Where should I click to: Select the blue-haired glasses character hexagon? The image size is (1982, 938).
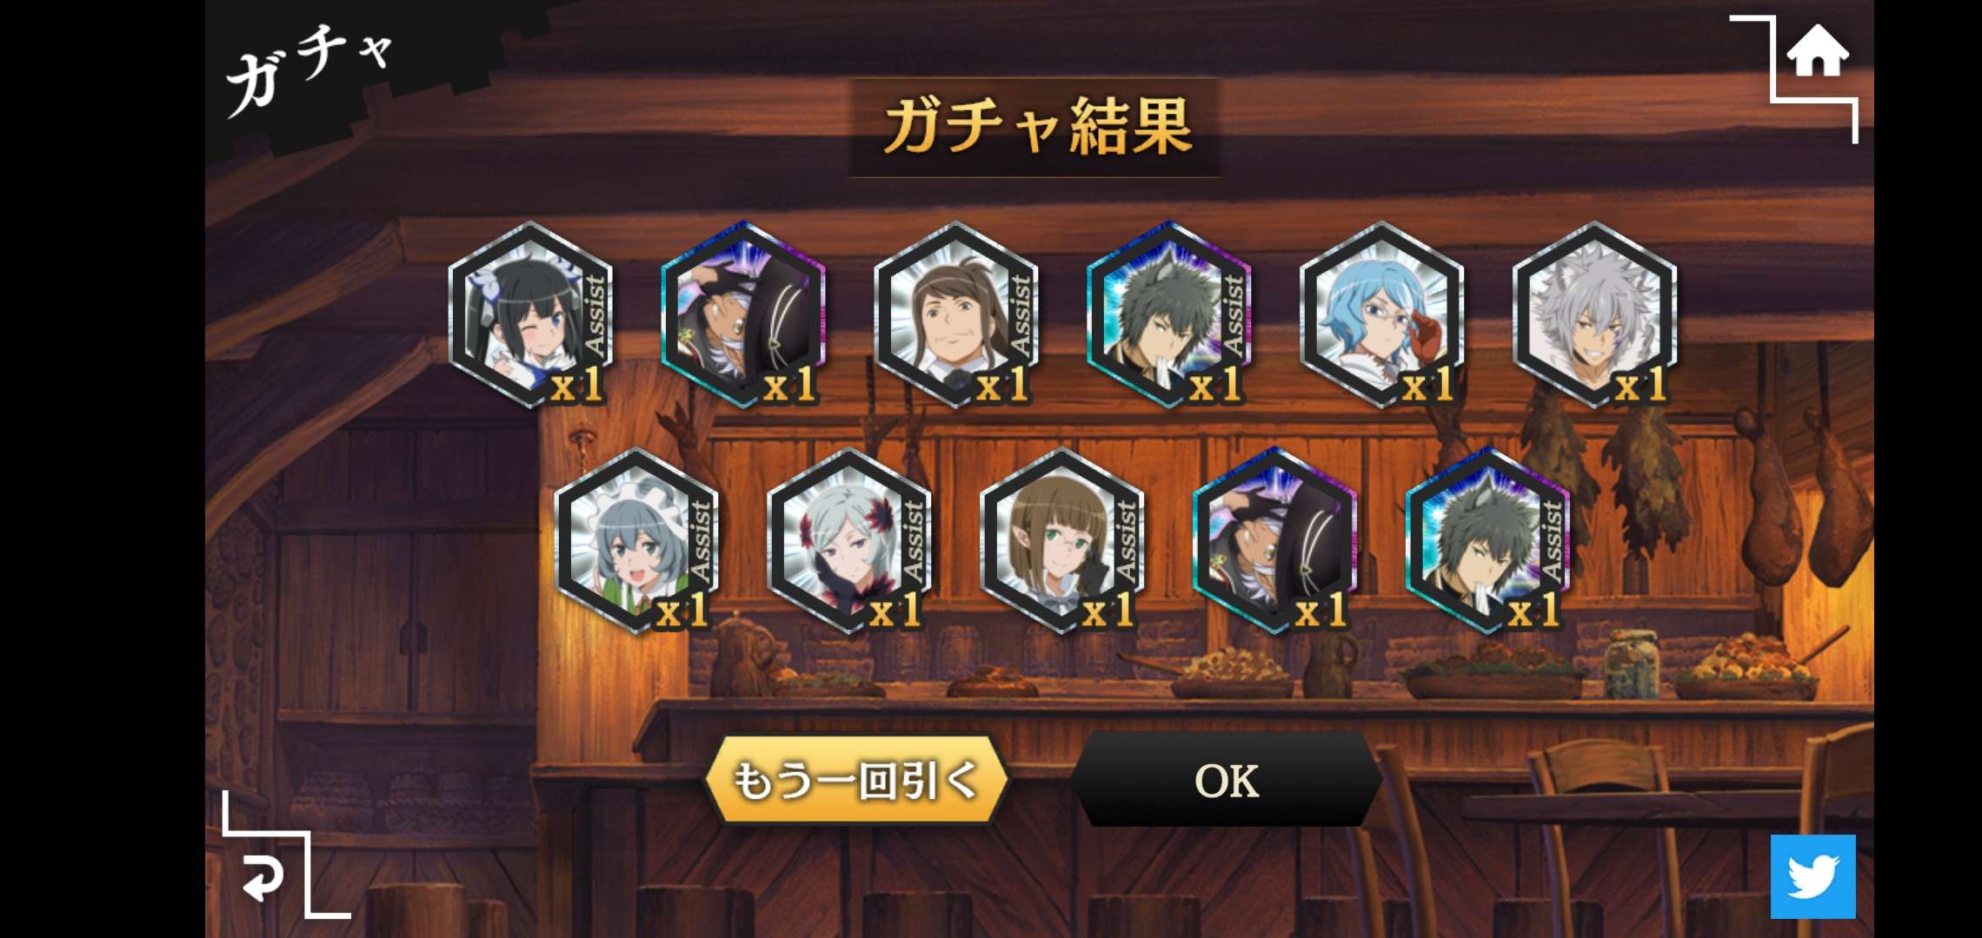click(1382, 314)
